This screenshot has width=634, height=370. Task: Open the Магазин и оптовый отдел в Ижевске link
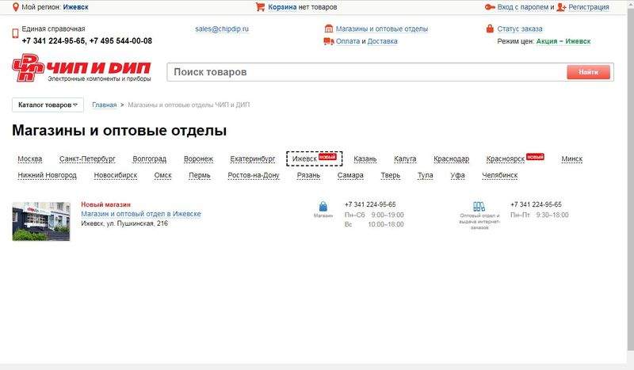click(141, 214)
